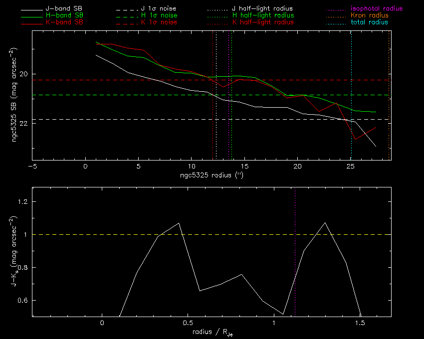Click green dashed sample beside H 1σ noise
Screen dimensions: 424x339
click(127, 17)
